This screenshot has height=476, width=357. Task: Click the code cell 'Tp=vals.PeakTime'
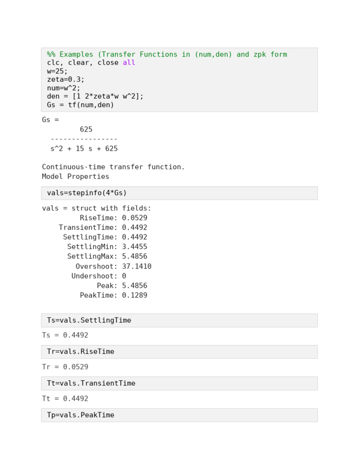pyautogui.click(x=179, y=415)
